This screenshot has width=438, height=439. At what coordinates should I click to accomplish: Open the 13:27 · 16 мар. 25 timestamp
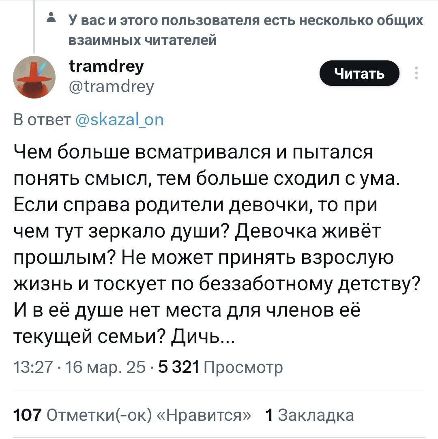(79, 367)
